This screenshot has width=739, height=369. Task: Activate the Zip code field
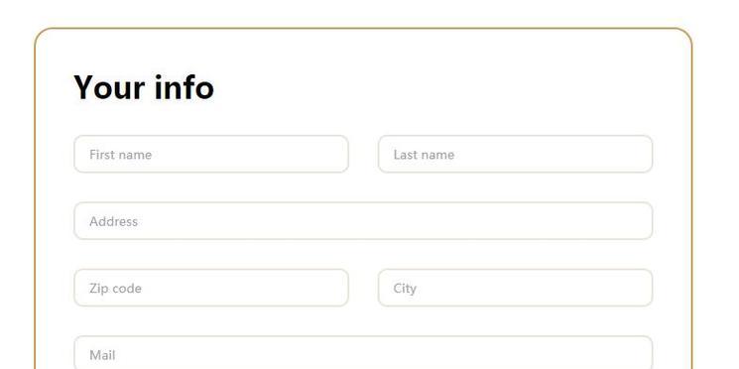pos(211,288)
